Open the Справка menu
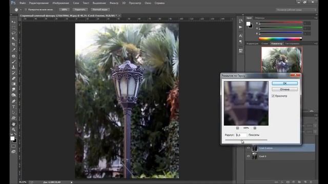This screenshot has width=328, height=184. coord(159,3)
